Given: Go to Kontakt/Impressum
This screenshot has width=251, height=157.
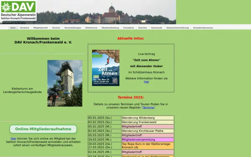Looking at the screenshot, I should point(203,28).
